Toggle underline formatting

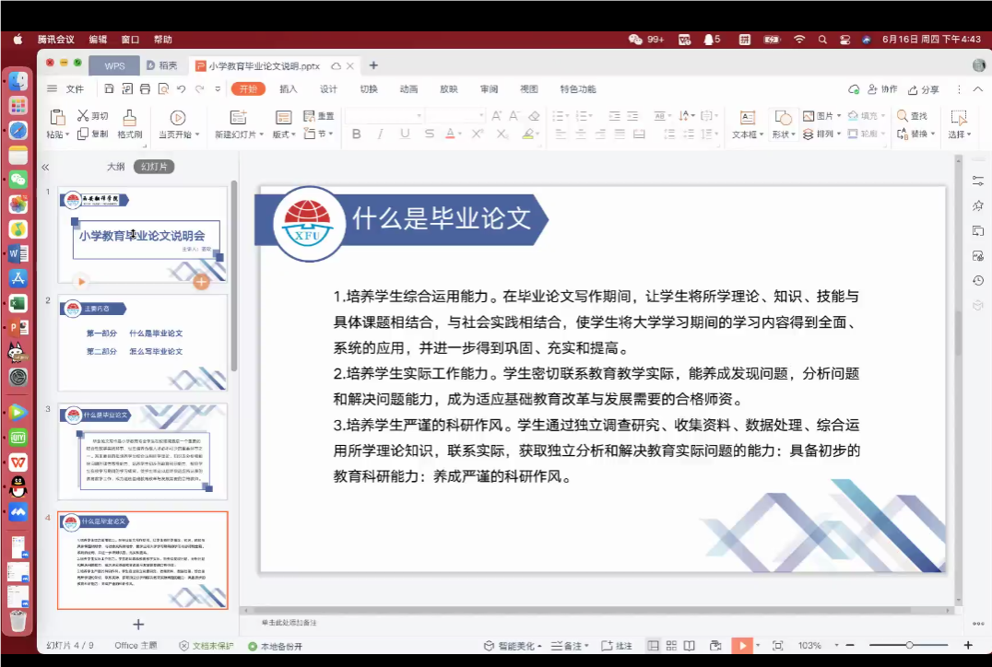(x=404, y=134)
